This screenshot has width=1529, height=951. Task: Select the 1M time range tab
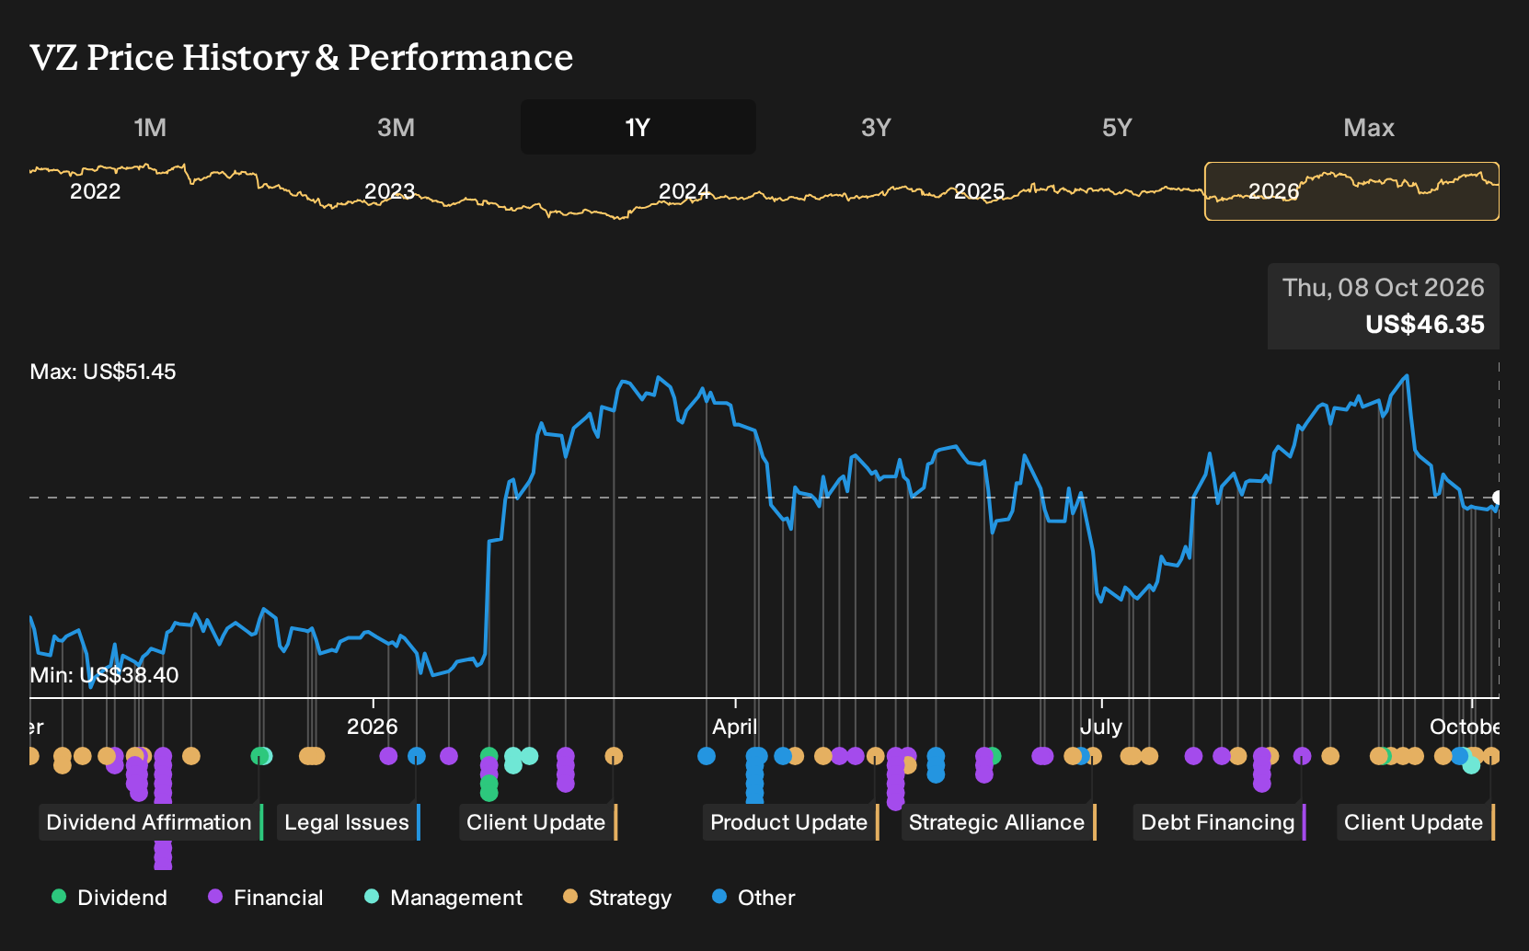pyautogui.click(x=150, y=127)
